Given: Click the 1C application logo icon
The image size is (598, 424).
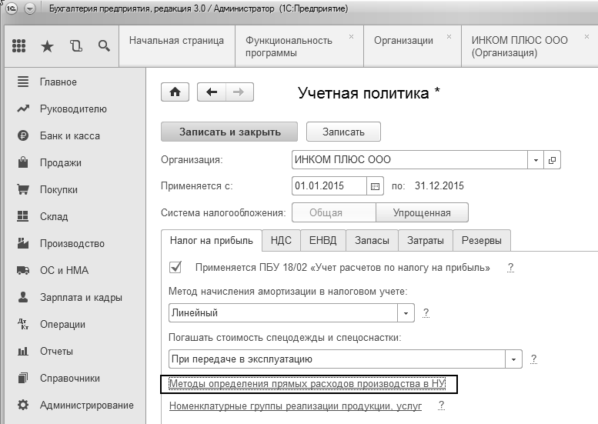Looking at the screenshot, I should (11, 8).
